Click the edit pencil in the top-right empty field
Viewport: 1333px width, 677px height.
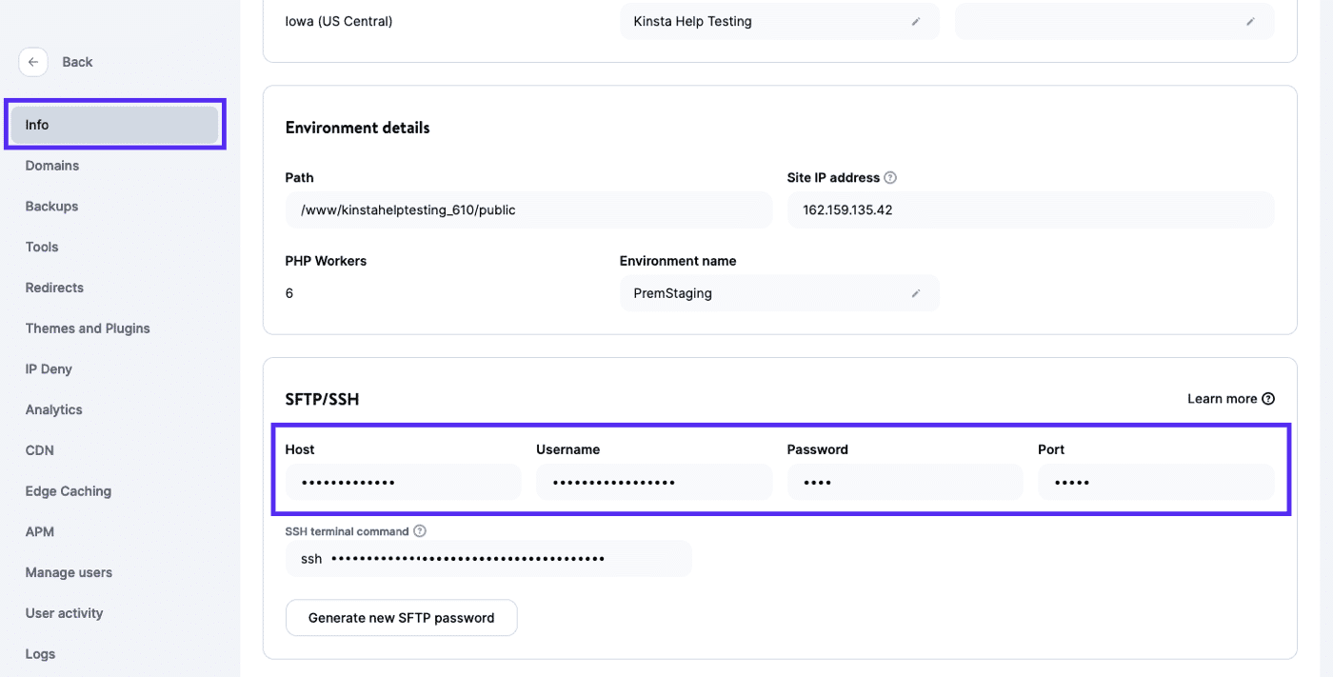pos(1251,21)
